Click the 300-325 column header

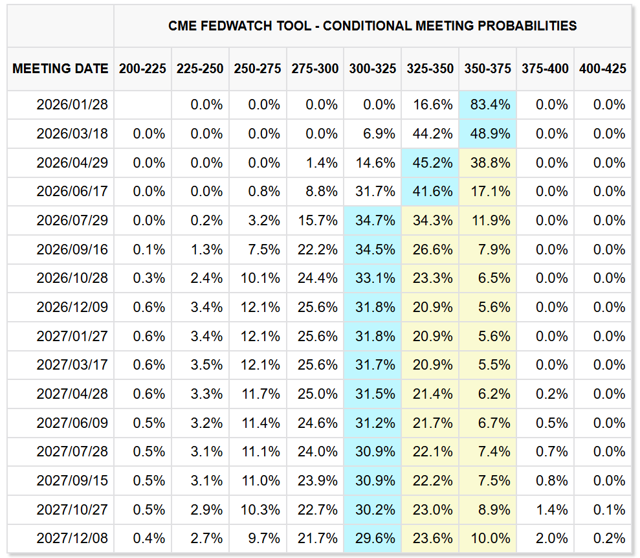pyautogui.click(x=372, y=69)
